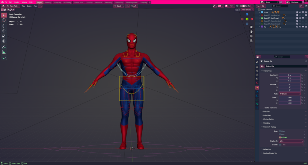Open the Tool properties tab

tap(257, 62)
